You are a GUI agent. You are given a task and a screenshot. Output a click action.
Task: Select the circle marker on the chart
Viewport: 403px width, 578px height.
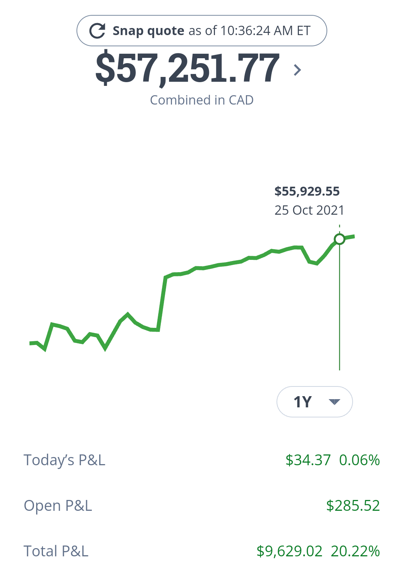point(340,239)
